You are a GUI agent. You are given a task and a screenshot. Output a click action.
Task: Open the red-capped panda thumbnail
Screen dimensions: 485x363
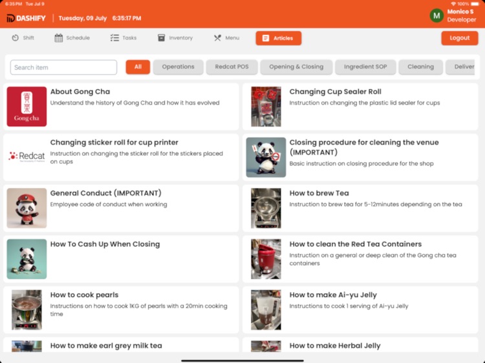click(x=27, y=208)
